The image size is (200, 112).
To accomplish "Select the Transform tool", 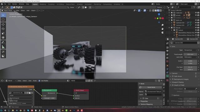I will [x=3, y=37].
